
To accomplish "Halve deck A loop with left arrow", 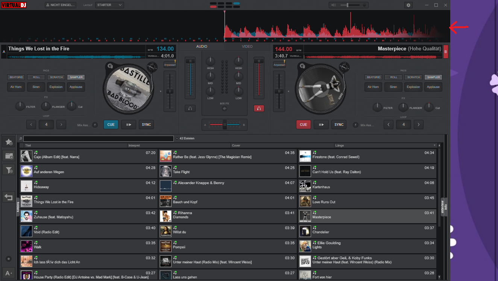I will pyautogui.click(x=31, y=124).
